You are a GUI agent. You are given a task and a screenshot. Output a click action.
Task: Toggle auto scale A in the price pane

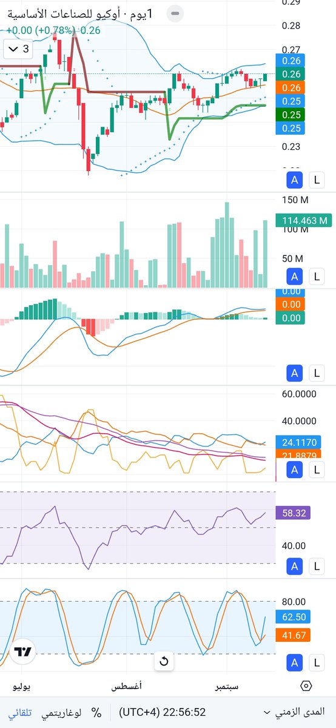click(295, 179)
